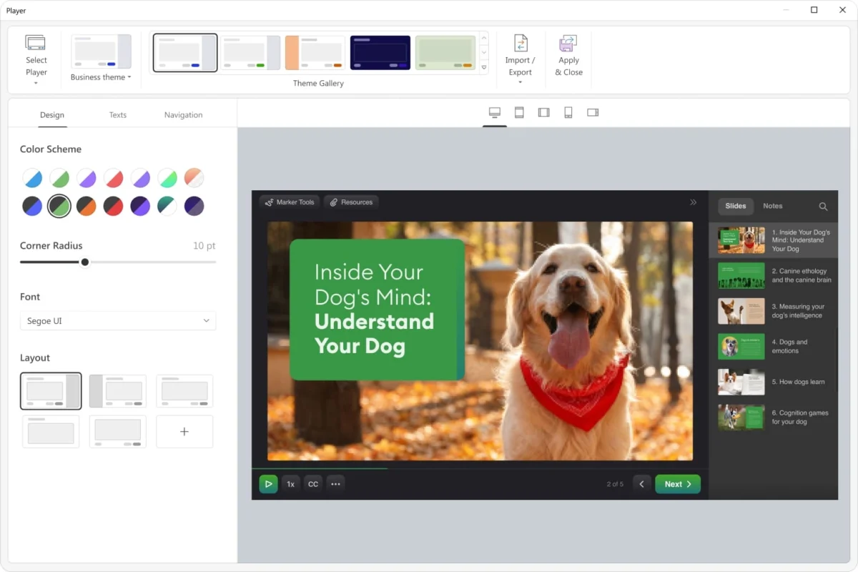Select layout with title and no controls
The width and height of the screenshot is (858, 572).
(51, 431)
